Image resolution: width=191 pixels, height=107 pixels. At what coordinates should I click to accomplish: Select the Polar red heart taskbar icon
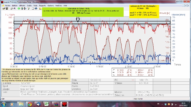(64, 104)
